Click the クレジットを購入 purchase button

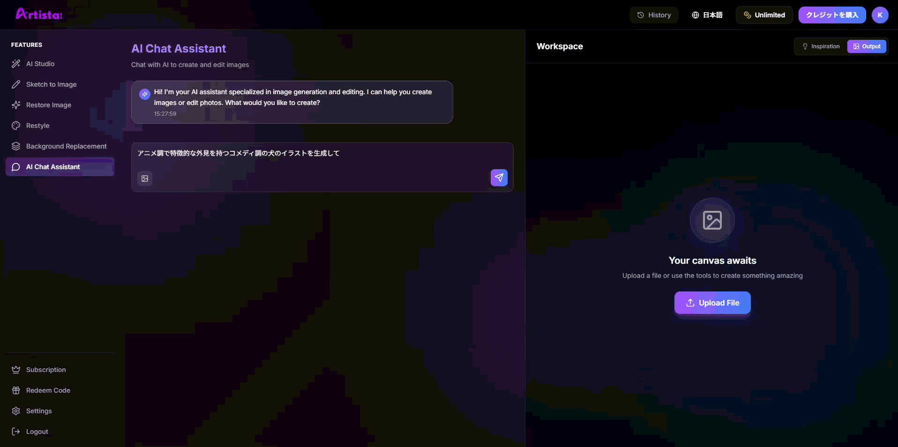point(832,15)
